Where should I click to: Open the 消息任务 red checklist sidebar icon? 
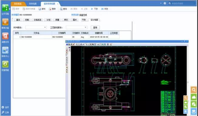(5, 36)
